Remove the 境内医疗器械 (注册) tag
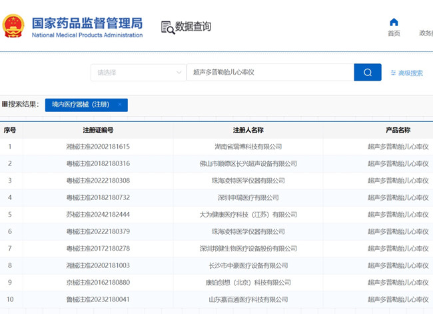 (x=120, y=105)
